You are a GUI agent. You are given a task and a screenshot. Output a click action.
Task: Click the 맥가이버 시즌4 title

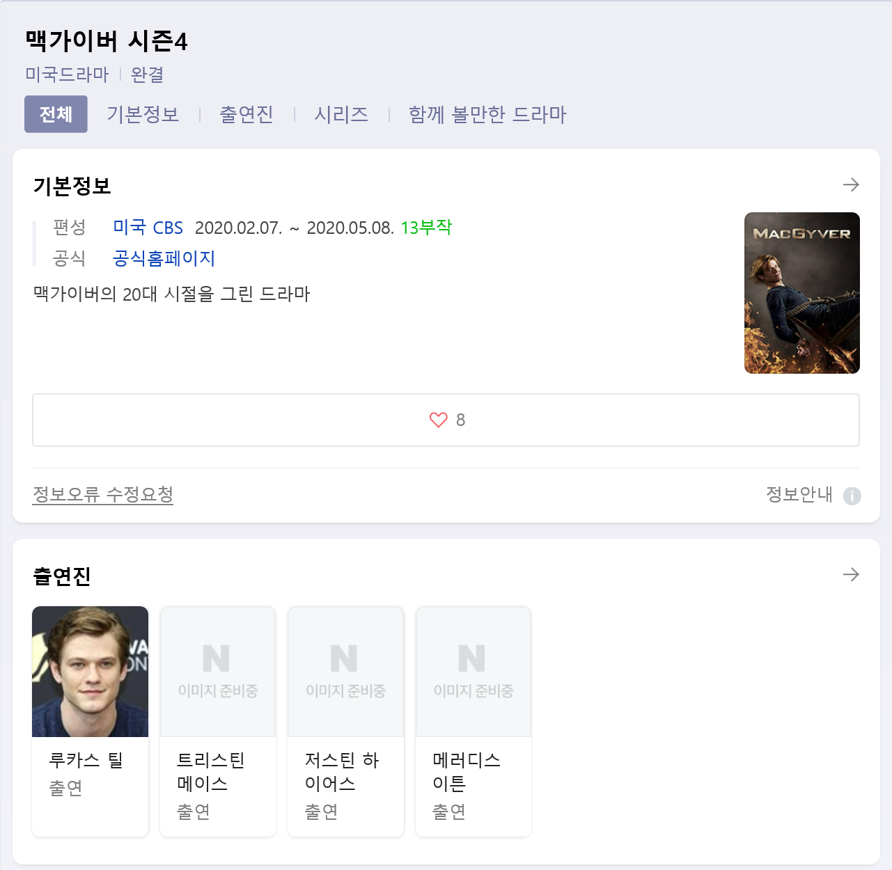tap(107, 41)
